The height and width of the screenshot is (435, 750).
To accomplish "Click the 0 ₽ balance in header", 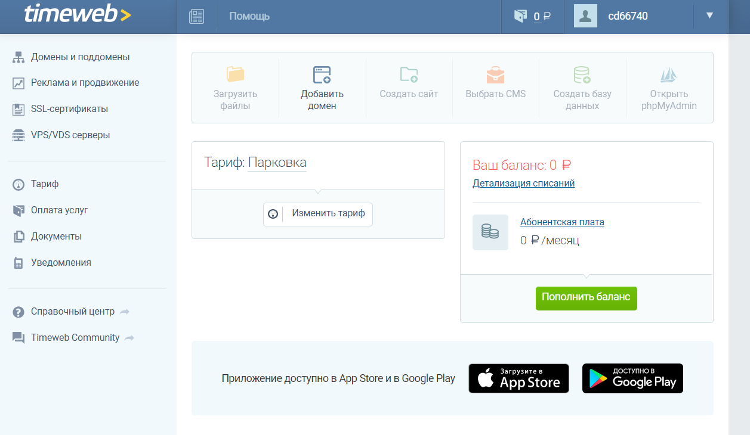I will (x=542, y=16).
